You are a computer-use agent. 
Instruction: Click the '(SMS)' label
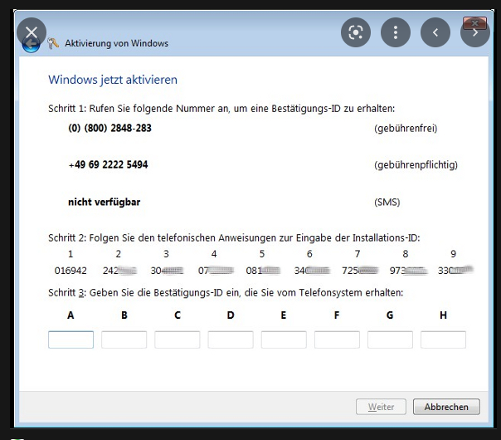point(387,202)
